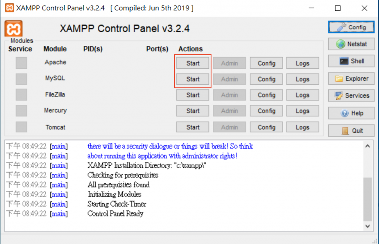Viewport: 379px width, 244px height.
Task: Click the log scrollbar up arrow
Action: click(368, 146)
